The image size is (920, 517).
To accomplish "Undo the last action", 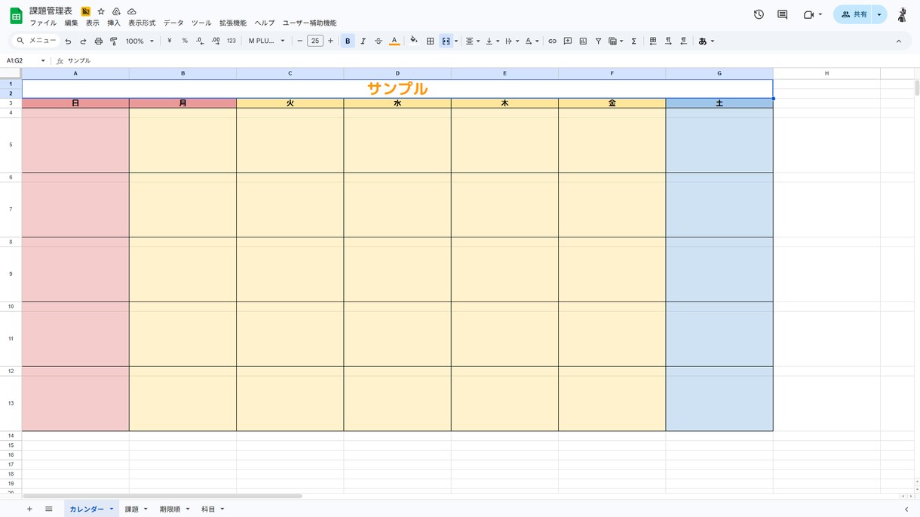I will click(x=68, y=41).
